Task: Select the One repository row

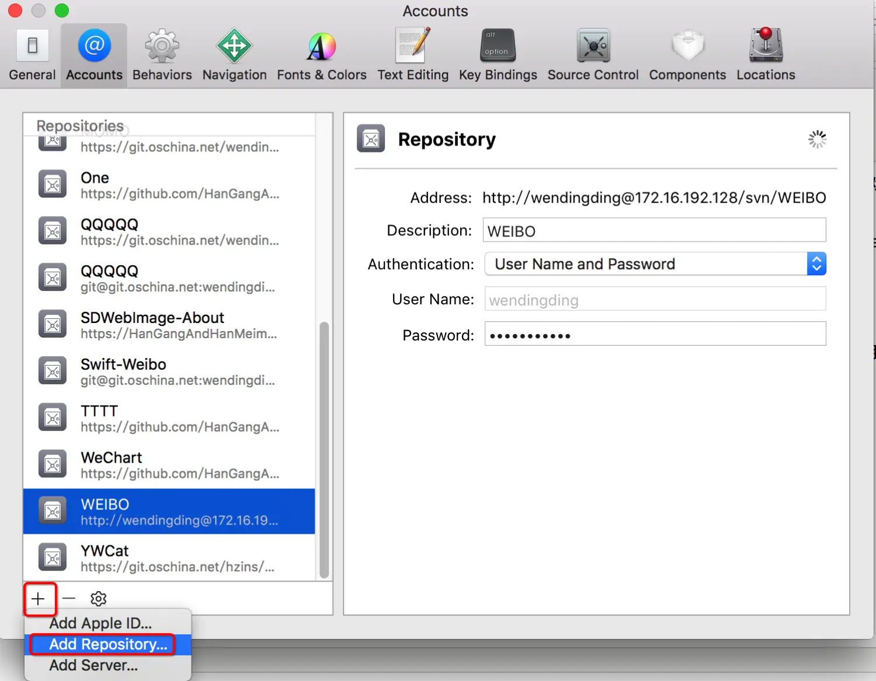Action: [169, 185]
